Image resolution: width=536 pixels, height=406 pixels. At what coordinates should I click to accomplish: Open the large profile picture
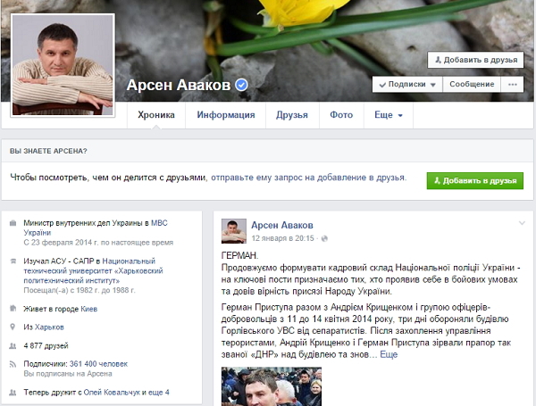pos(63,65)
